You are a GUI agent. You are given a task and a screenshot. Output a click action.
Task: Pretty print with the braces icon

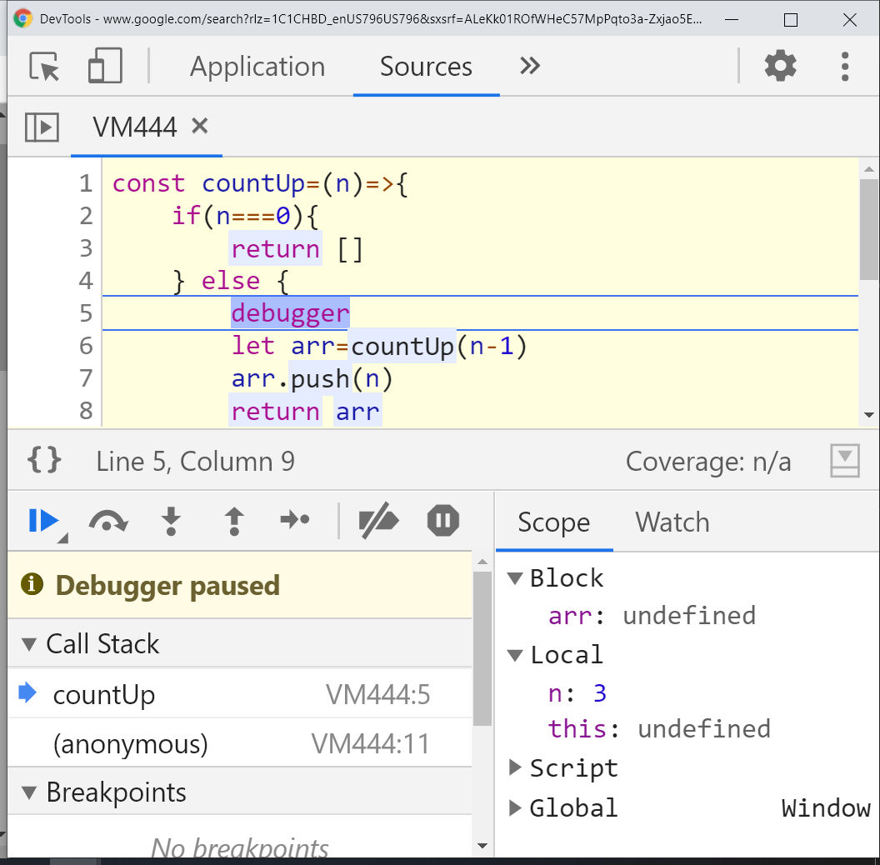click(44, 460)
